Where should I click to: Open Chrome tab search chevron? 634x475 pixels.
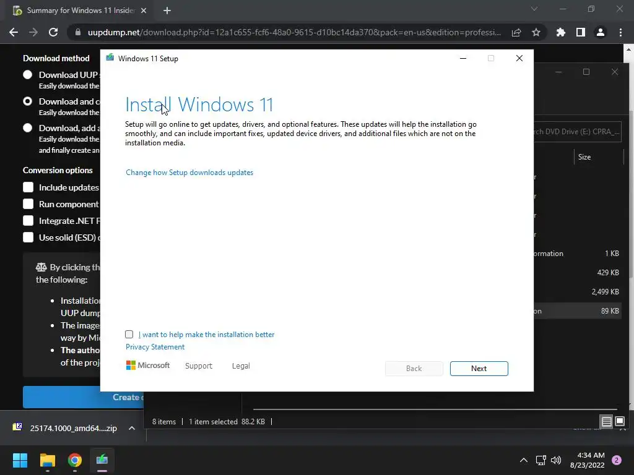point(534,9)
